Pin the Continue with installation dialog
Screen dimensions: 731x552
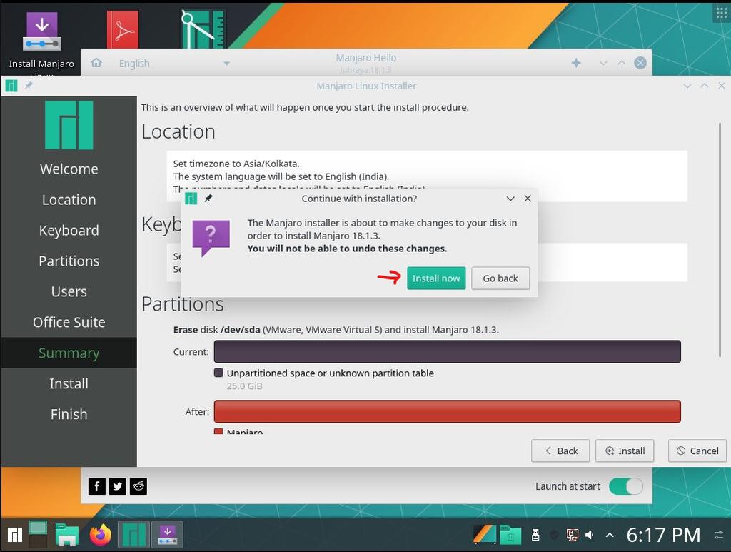click(208, 198)
